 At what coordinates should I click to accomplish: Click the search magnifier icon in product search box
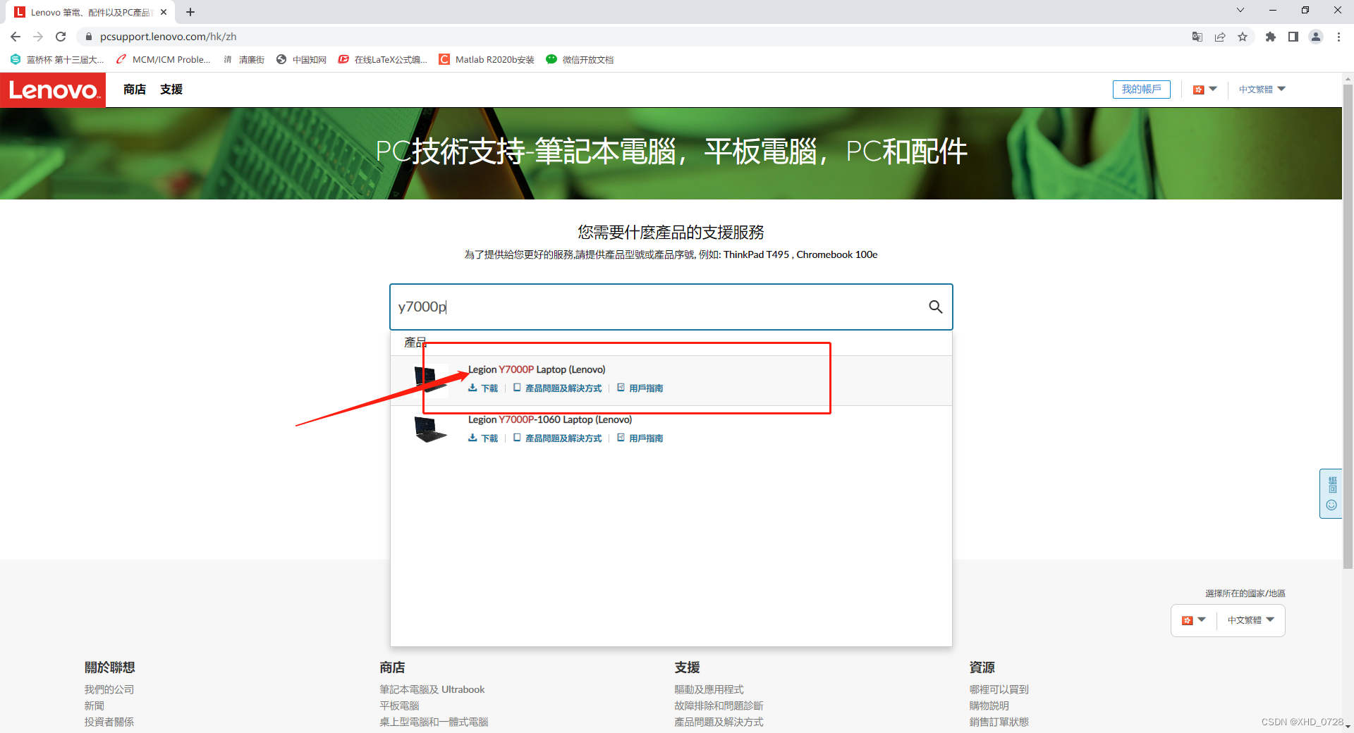click(x=935, y=307)
